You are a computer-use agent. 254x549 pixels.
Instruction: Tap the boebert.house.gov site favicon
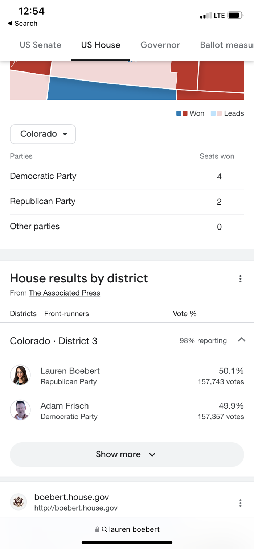18,502
